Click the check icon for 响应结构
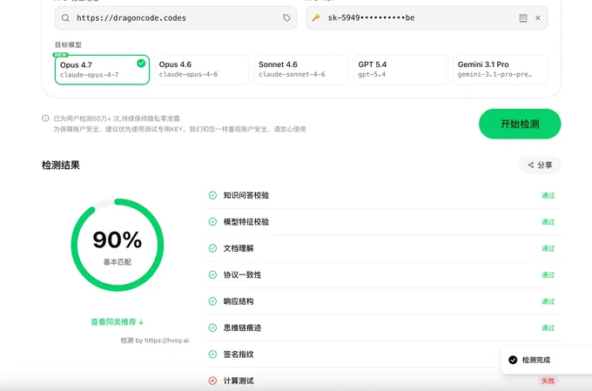This screenshot has height=391, width=592. pyautogui.click(x=212, y=301)
